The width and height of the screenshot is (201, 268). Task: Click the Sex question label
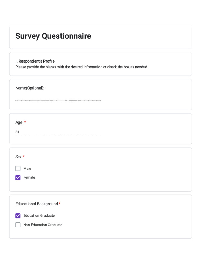click(x=19, y=157)
